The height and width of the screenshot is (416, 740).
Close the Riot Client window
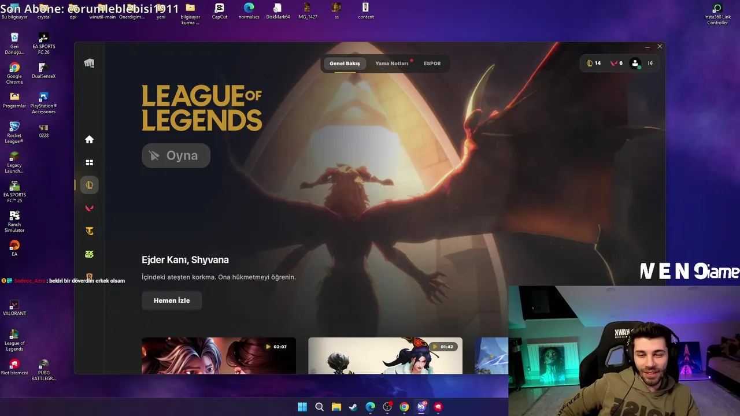pyautogui.click(x=660, y=46)
